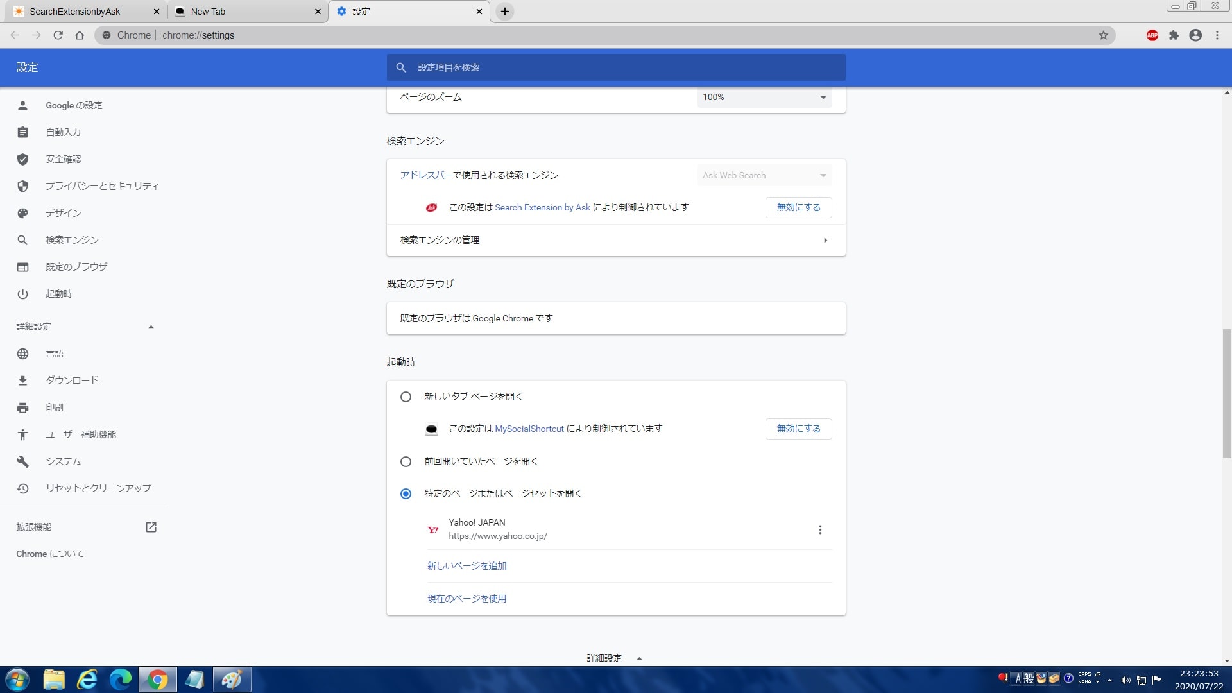Open File Explorer from the taskbar
The height and width of the screenshot is (693, 1232).
pos(55,680)
